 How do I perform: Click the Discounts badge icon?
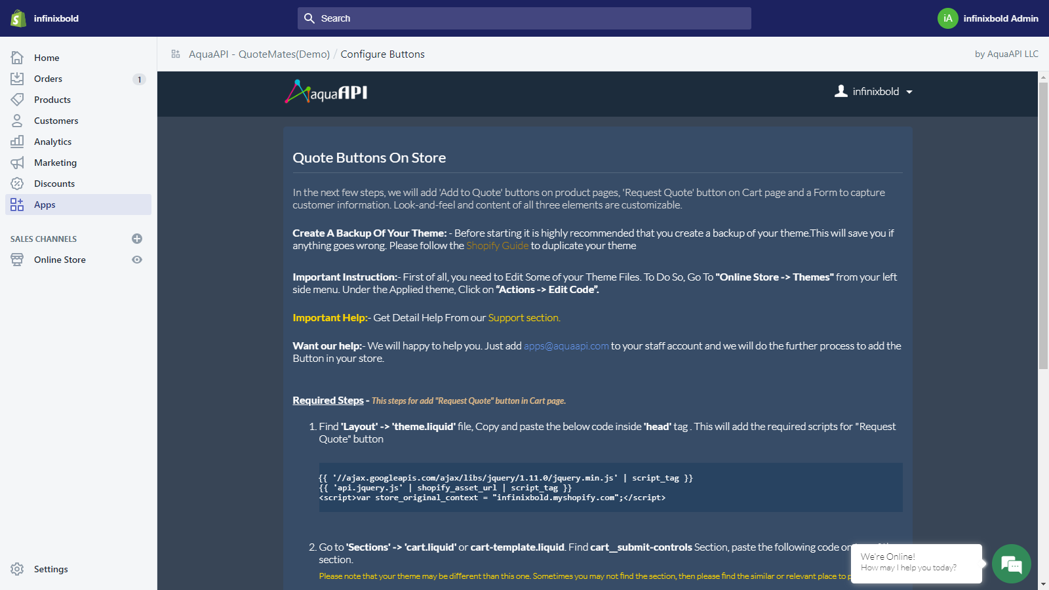coord(17,184)
